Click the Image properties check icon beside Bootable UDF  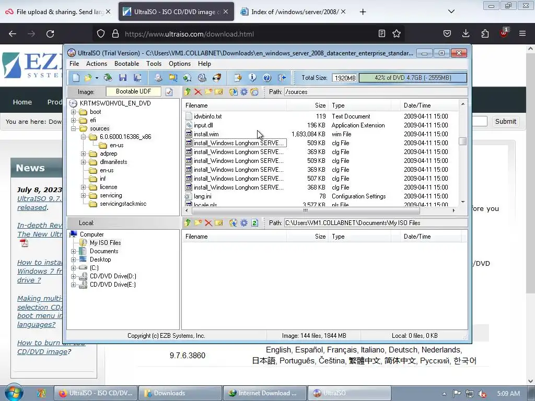169,92
